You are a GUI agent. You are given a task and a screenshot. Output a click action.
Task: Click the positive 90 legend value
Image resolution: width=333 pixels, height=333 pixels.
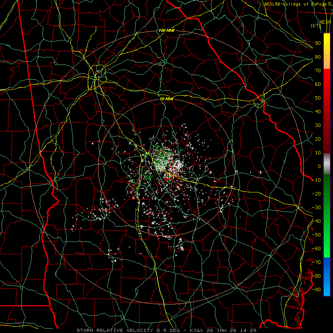click(x=318, y=43)
